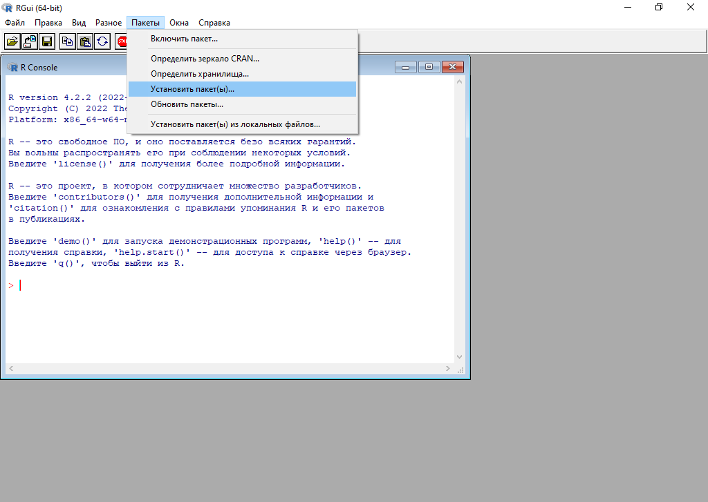The image size is (708, 502).
Task: Maximize the R Console child window
Action: (x=429, y=67)
